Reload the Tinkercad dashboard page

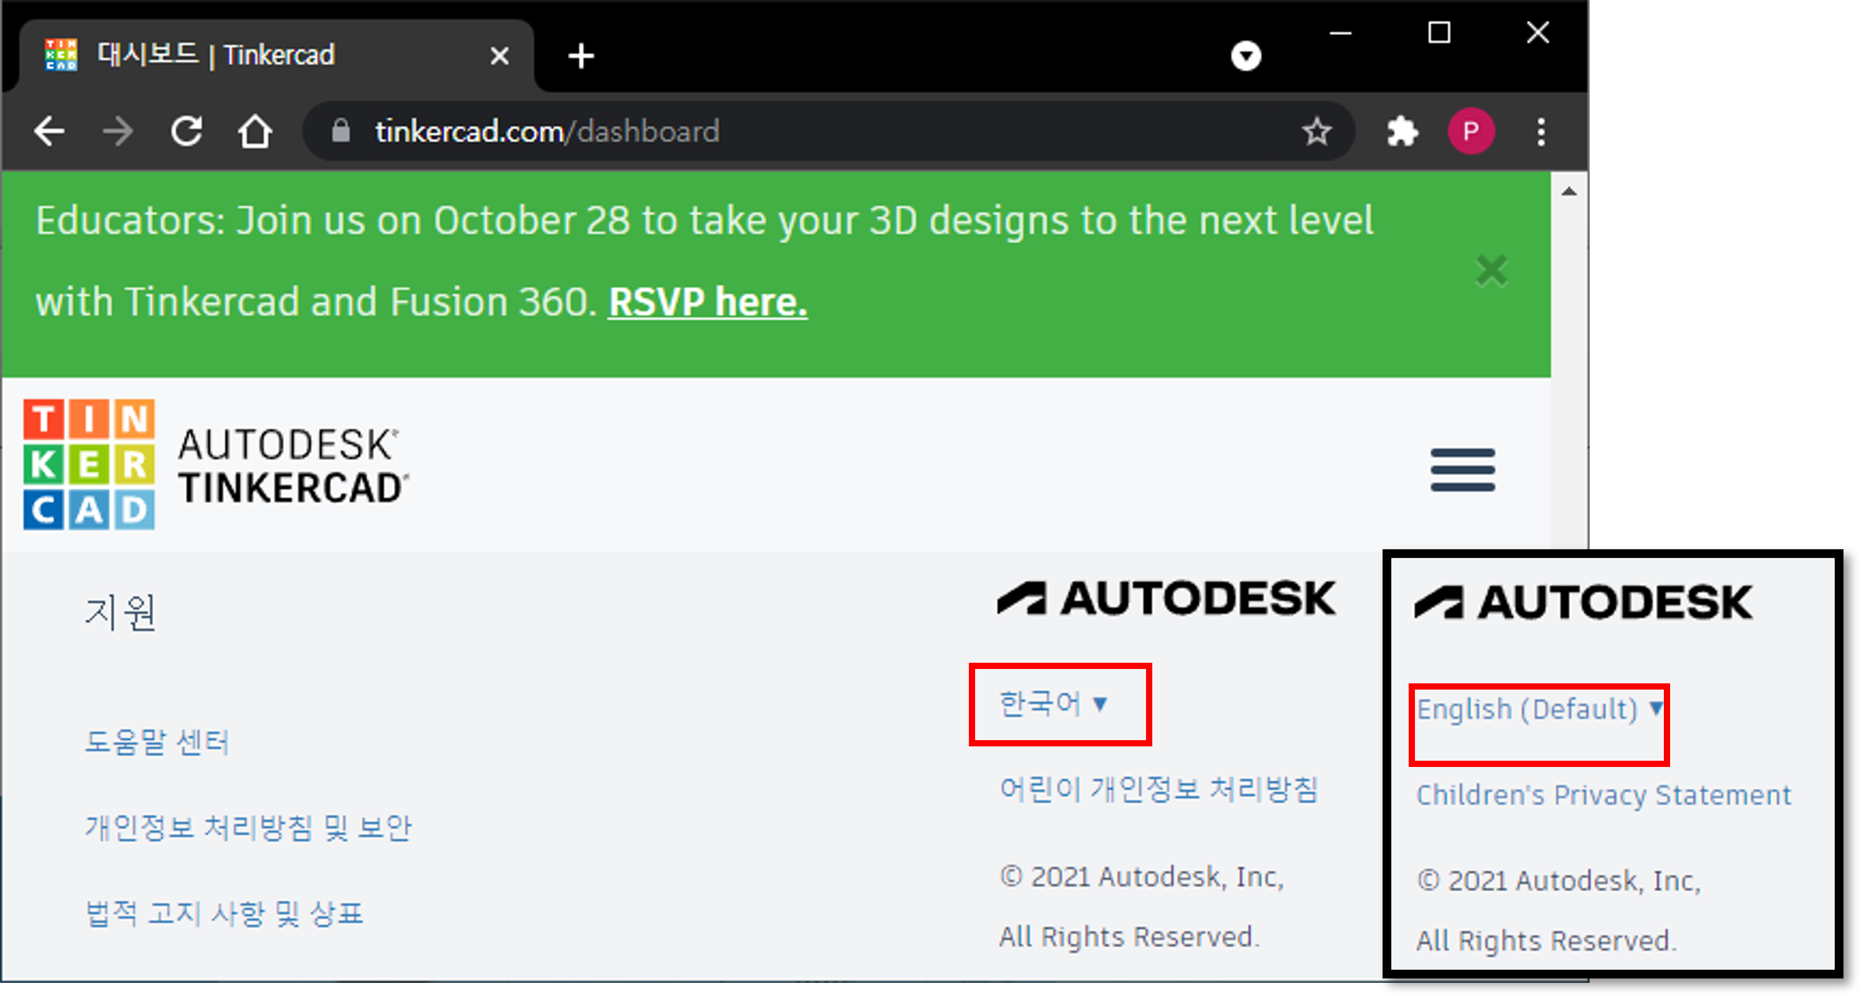click(x=187, y=132)
